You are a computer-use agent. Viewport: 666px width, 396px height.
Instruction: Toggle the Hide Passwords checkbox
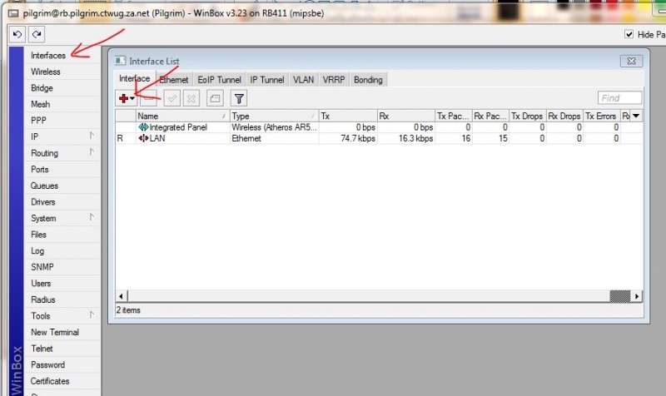(x=629, y=34)
